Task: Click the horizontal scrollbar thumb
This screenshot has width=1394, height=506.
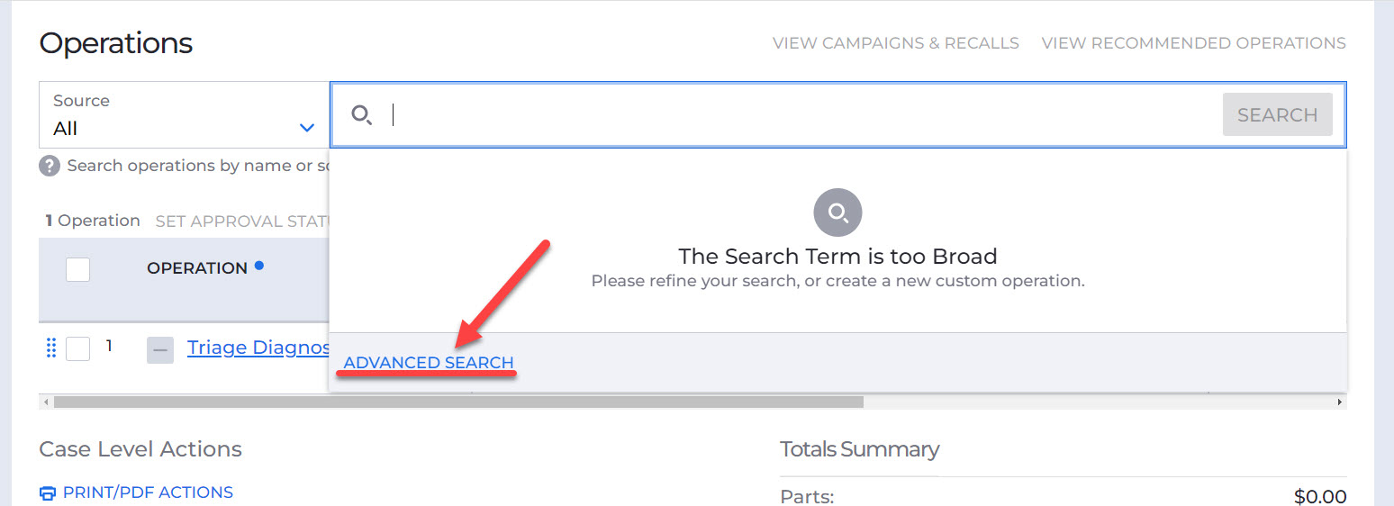Action: [458, 402]
